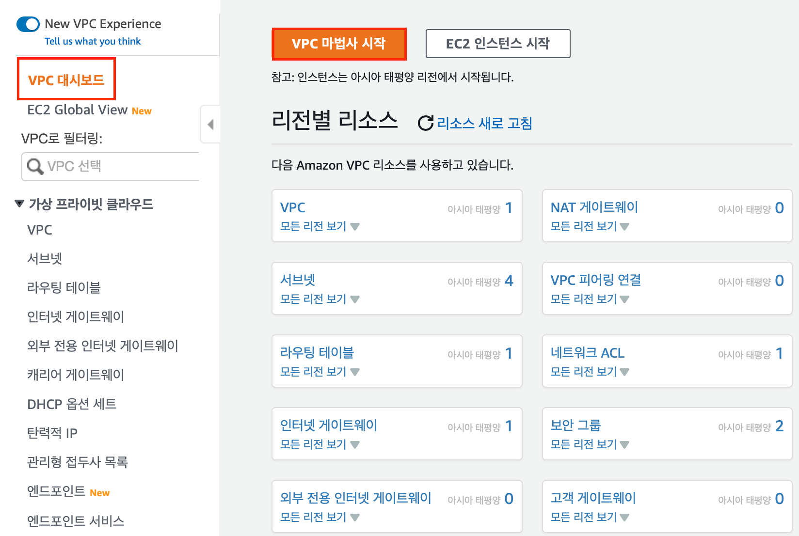This screenshot has height=536, width=799.
Task: Click the search magnifier icon in the VPC filter
Action: pos(35,166)
